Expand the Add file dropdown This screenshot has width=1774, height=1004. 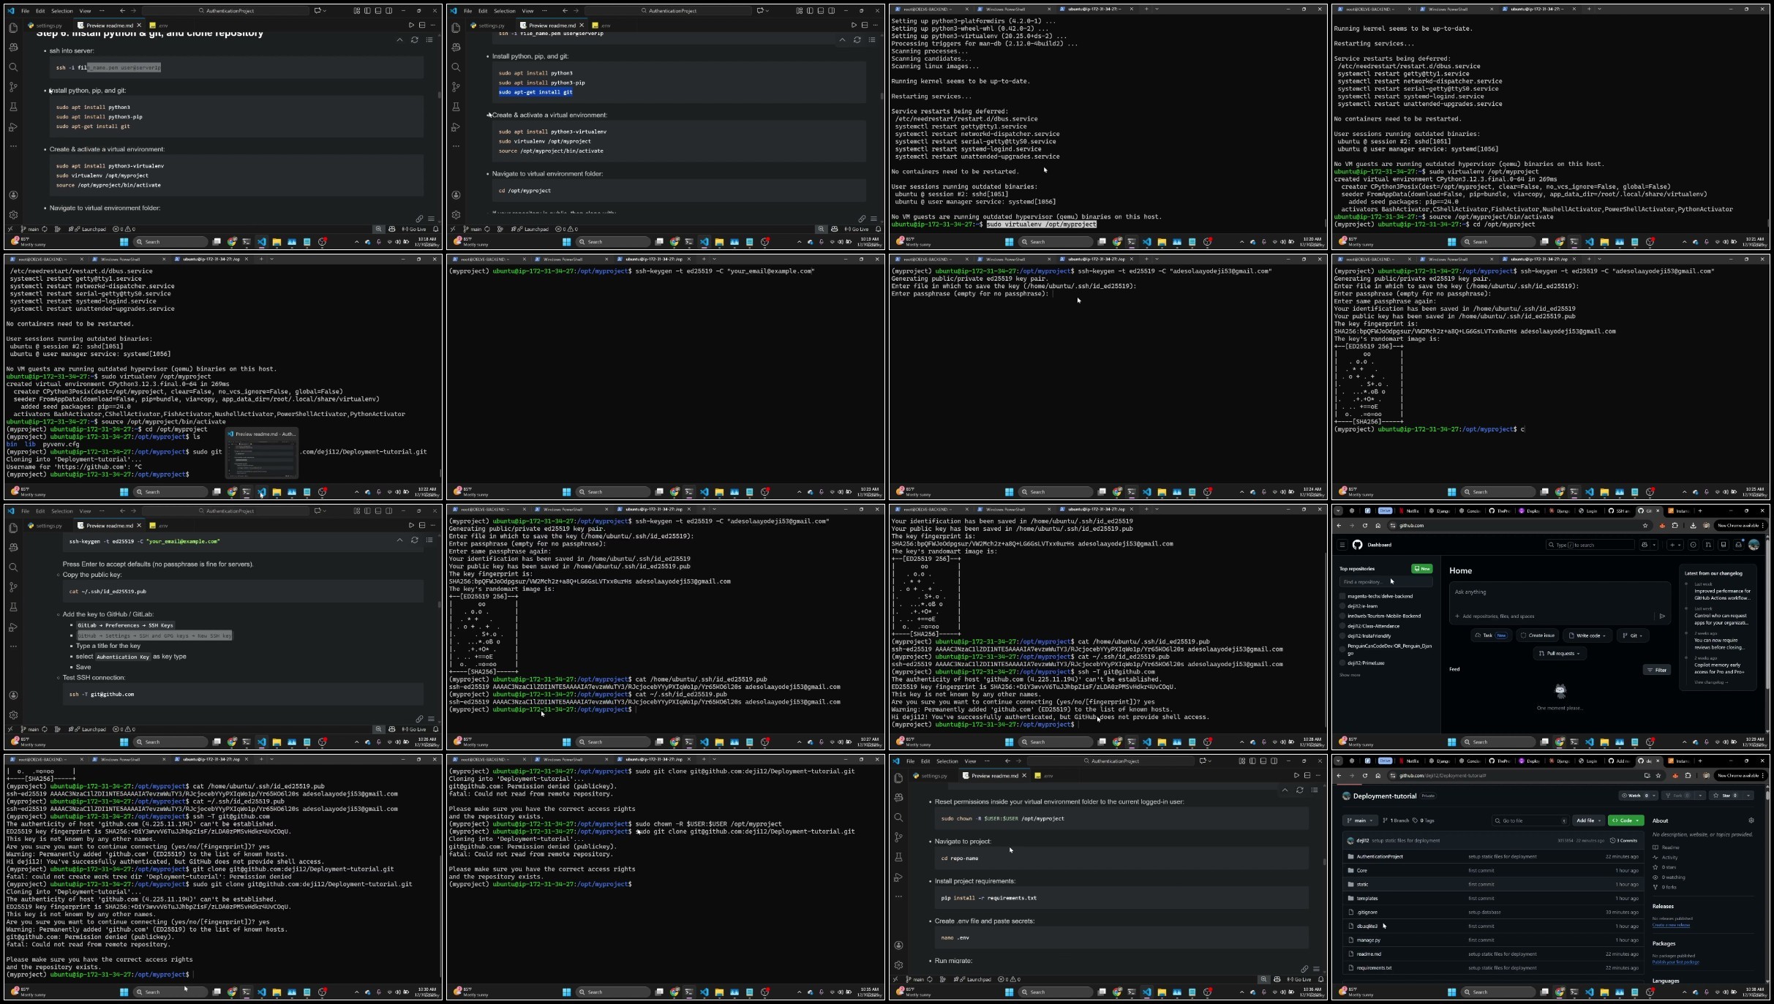(x=1588, y=820)
